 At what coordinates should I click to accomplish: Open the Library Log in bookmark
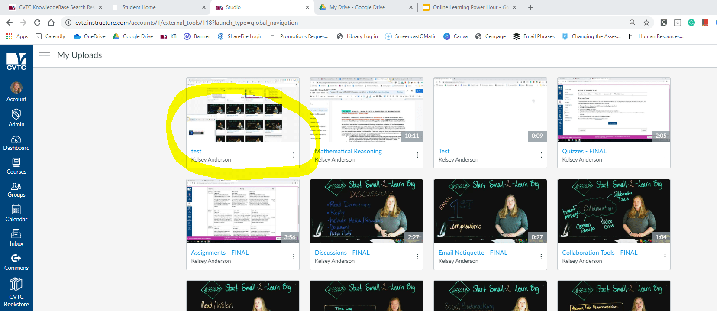357,36
